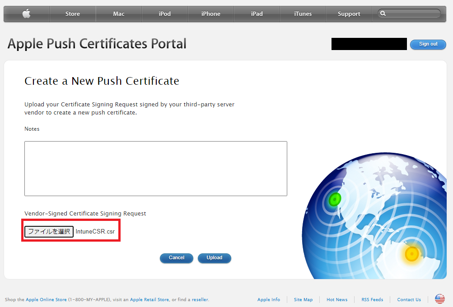Open the iTunes navigation tab
The image size is (453, 307).
point(303,14)
